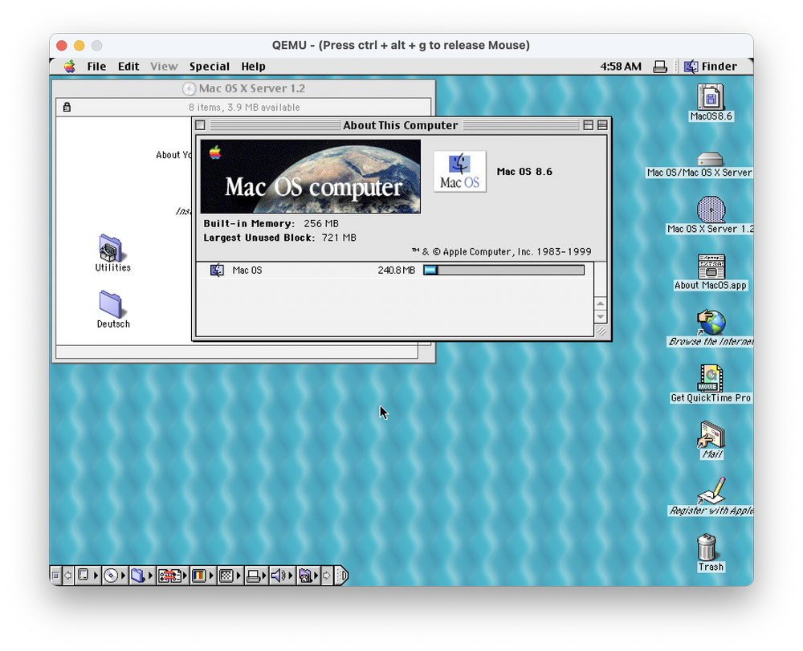This screenshot has width=803, height=651.
Task: Click the Control Strip scroll-right arrow
Action: tap(327, 576)
